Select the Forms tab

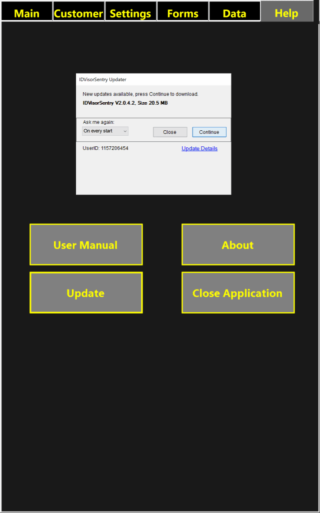coord(183,12)
